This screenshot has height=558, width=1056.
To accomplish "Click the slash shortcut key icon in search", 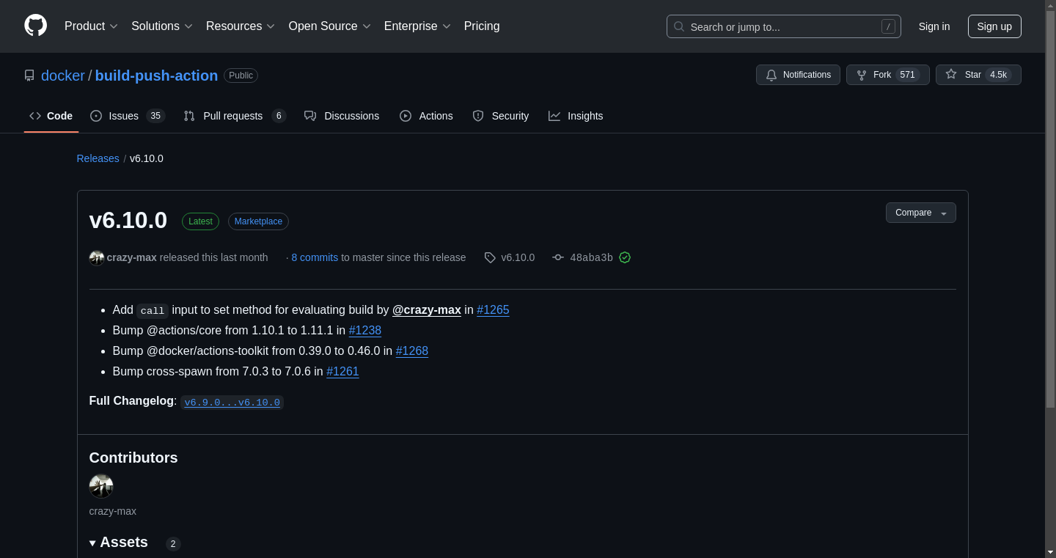I will 888,26.
